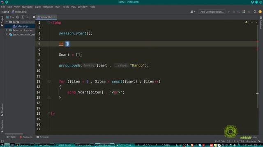This screenshot has width=263, height=147.
Task: Toggle tool window bars icon in status bar
Action: coord(2,141)
